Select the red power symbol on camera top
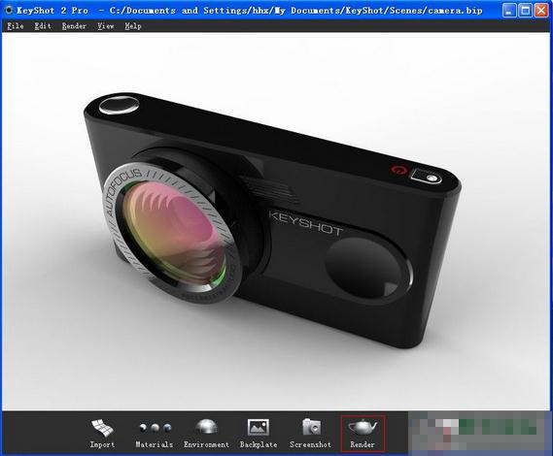553x456 pixels. coord(398,171)
